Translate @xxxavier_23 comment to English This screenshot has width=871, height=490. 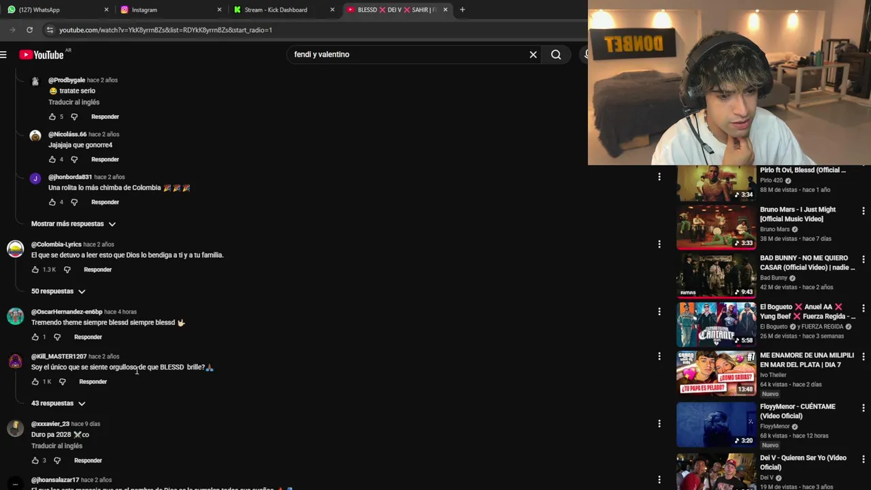[x=56, y=446]
